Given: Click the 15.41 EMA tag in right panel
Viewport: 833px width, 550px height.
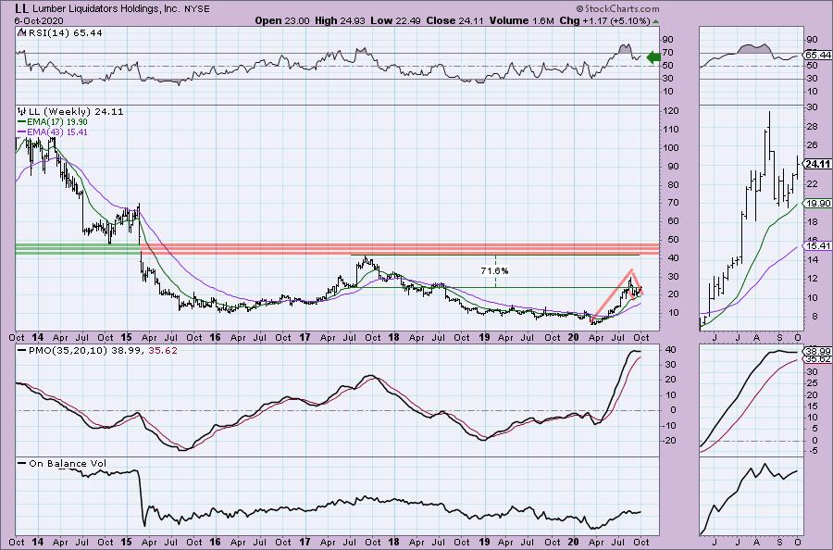Looking at the screenshot, I should [x=817, y=245].
